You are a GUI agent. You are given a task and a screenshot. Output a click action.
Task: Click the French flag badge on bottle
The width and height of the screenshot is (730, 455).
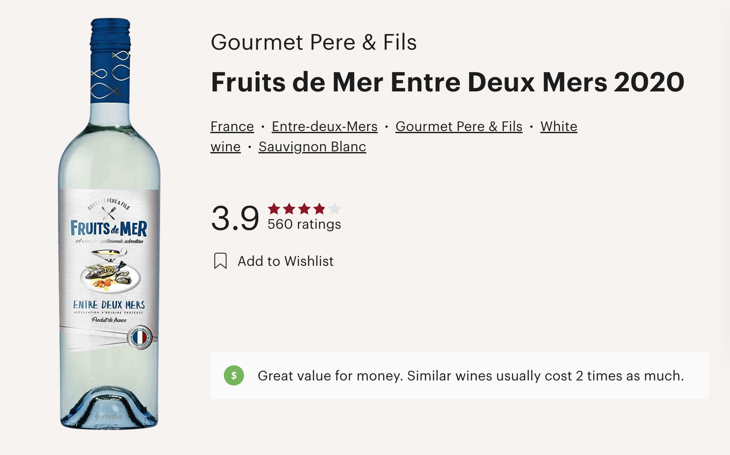(139, 337)
